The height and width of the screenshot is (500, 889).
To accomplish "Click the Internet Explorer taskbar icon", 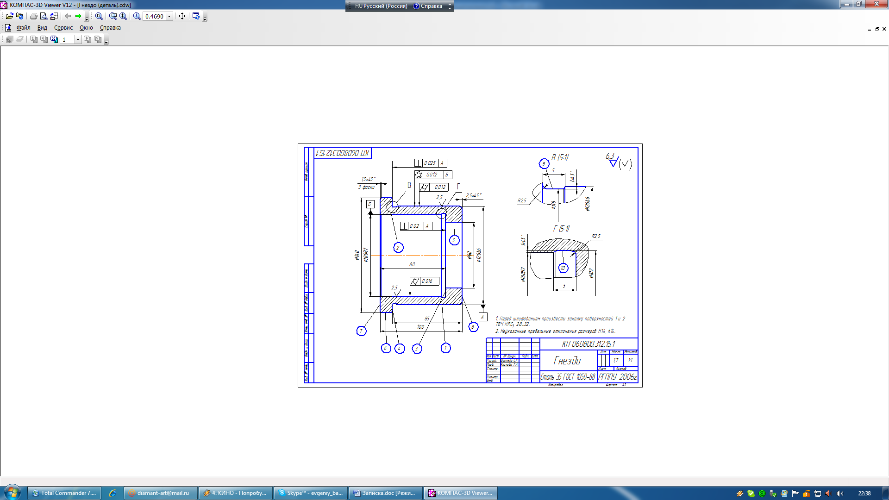I will coord(112,493).
